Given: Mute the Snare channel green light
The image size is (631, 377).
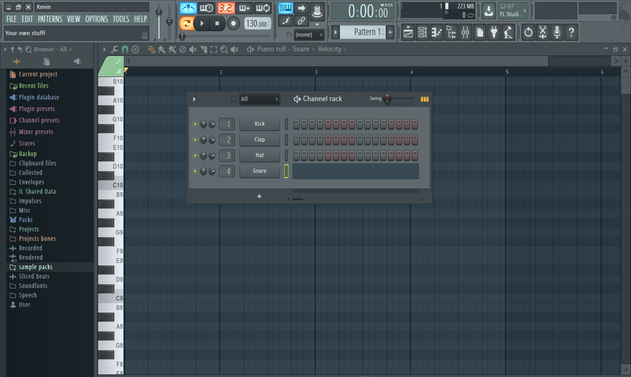Looking at the screenshot, I should (x=195, y=171).
